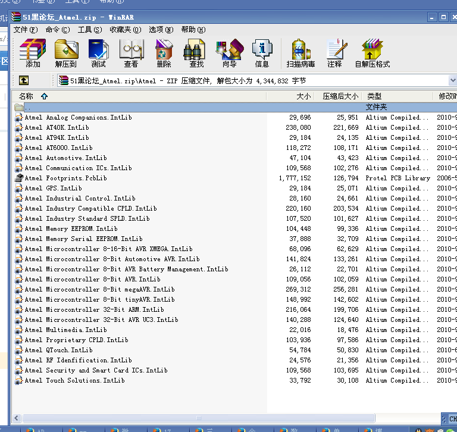457x432 pixels.
Task: Click the Protel PCB Library type cell
Action: coord(398,178)
